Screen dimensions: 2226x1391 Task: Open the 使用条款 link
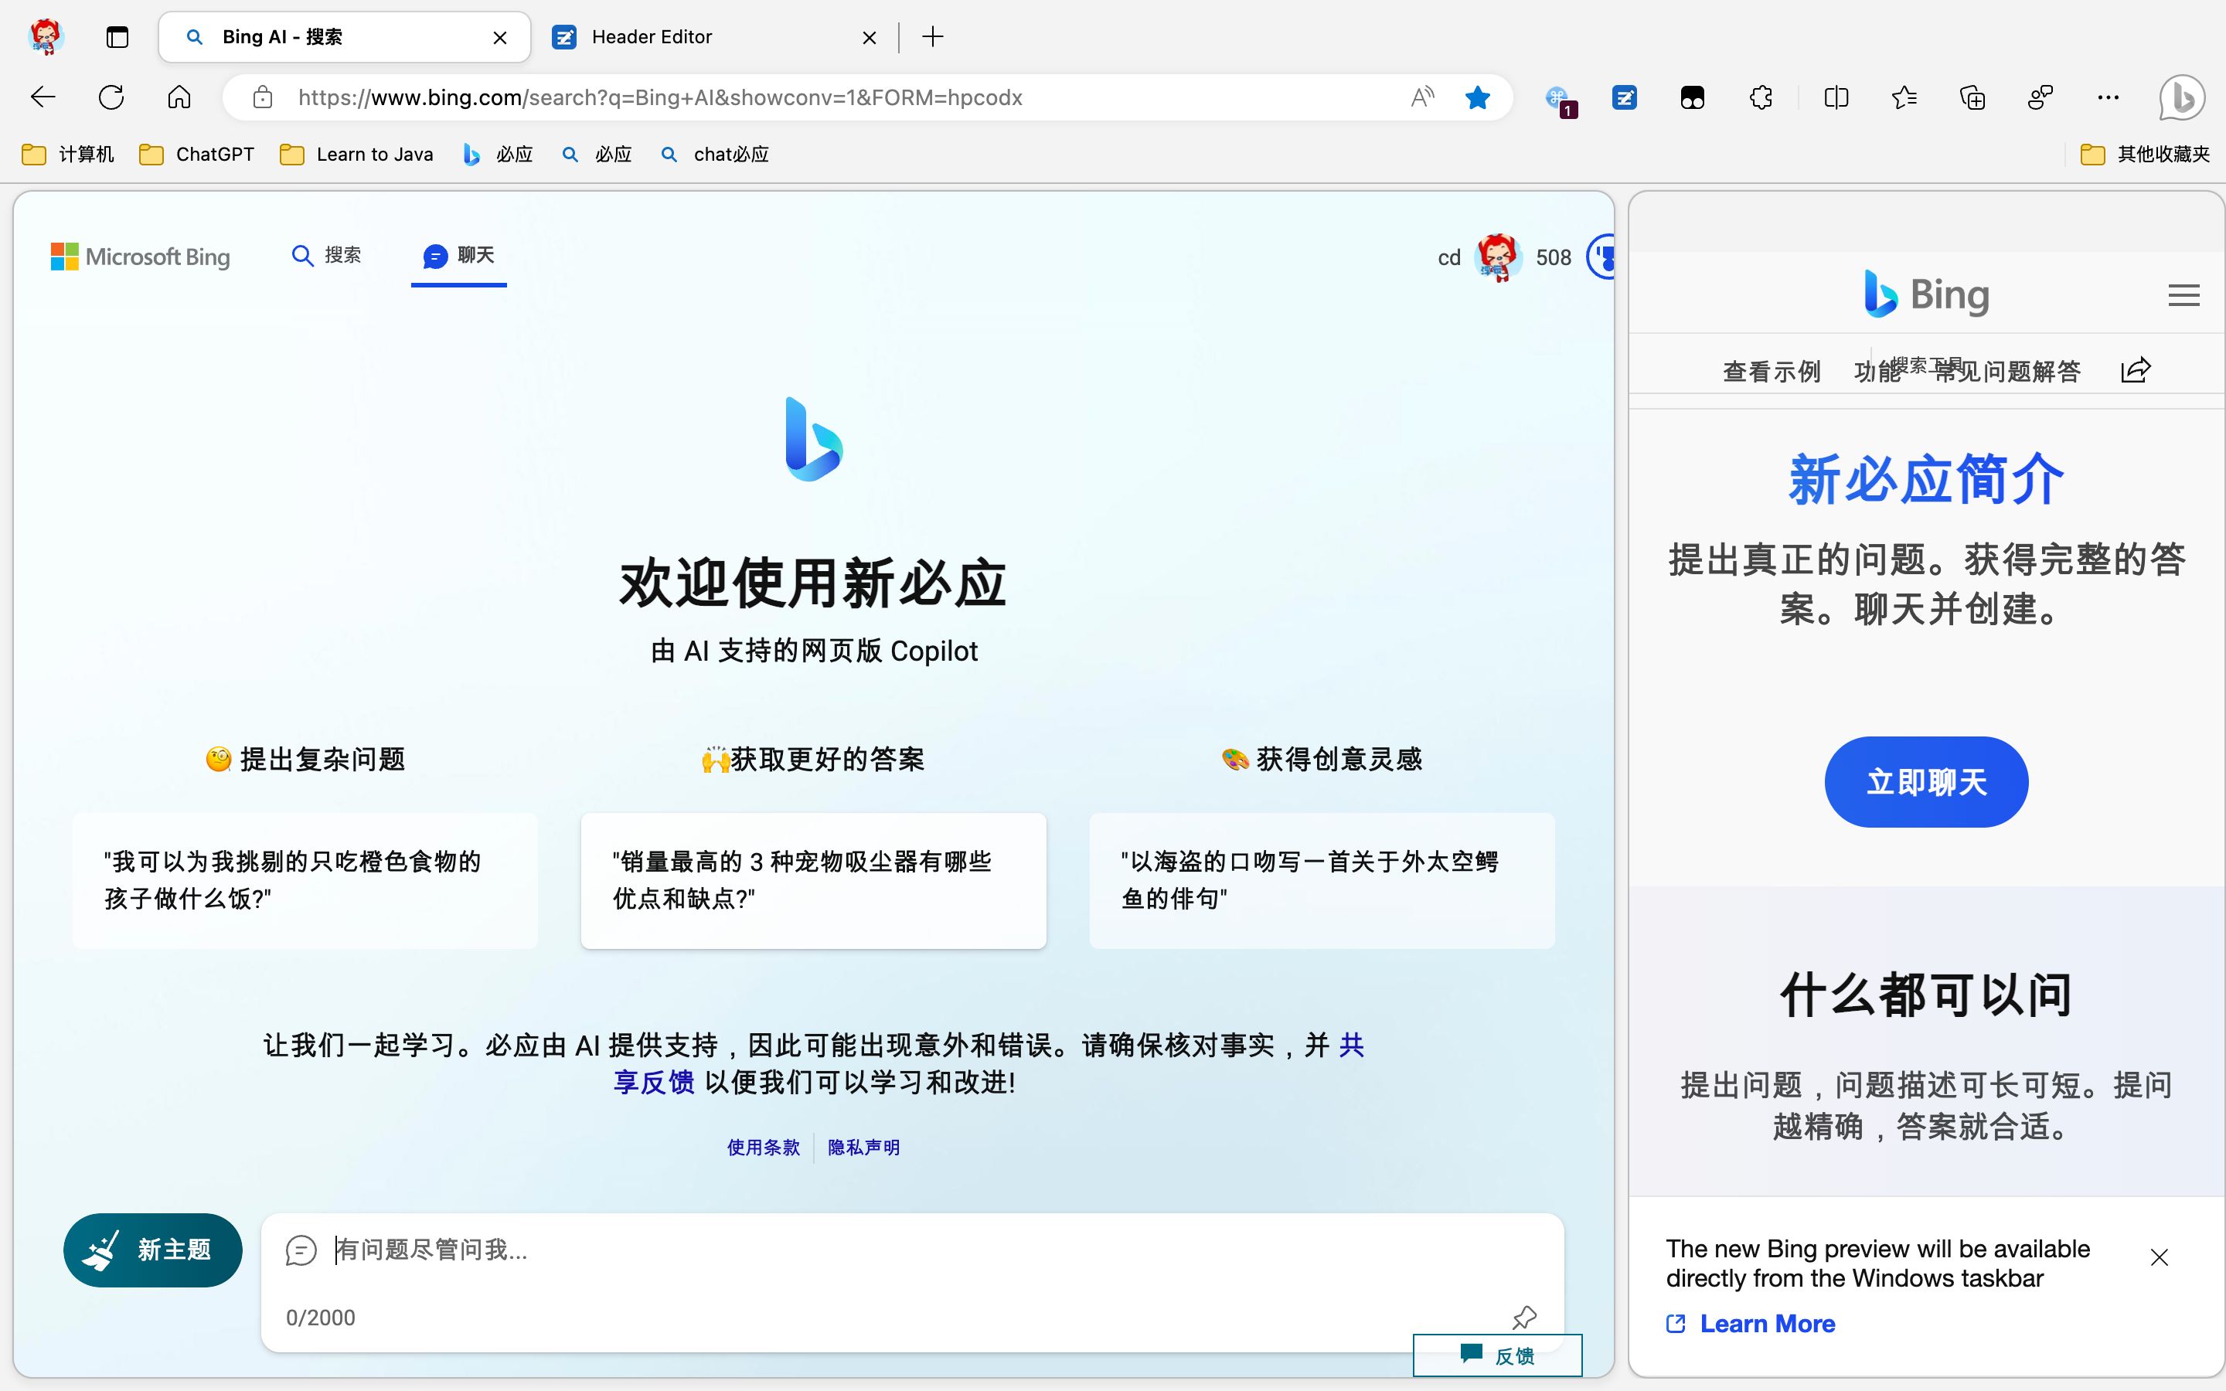pyautogui.click(x=764, y=1148)
